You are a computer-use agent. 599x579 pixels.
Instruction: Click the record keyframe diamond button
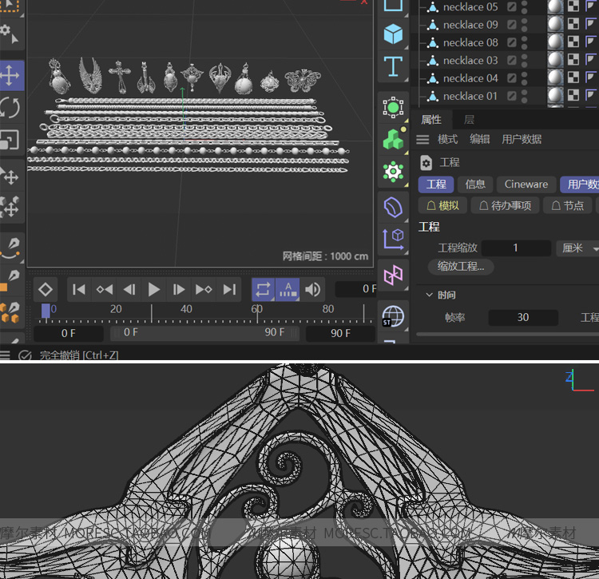[46, 289]
